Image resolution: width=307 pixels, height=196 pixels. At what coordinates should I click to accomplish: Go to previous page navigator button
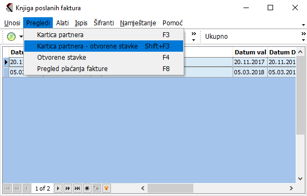click(x=17, y=188)
